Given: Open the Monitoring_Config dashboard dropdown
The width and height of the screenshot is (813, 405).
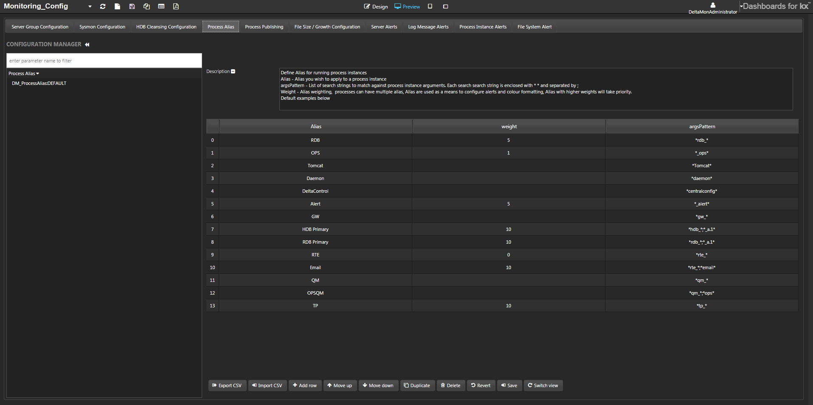Looking at the screenshot, I should (x=90, y=6).
